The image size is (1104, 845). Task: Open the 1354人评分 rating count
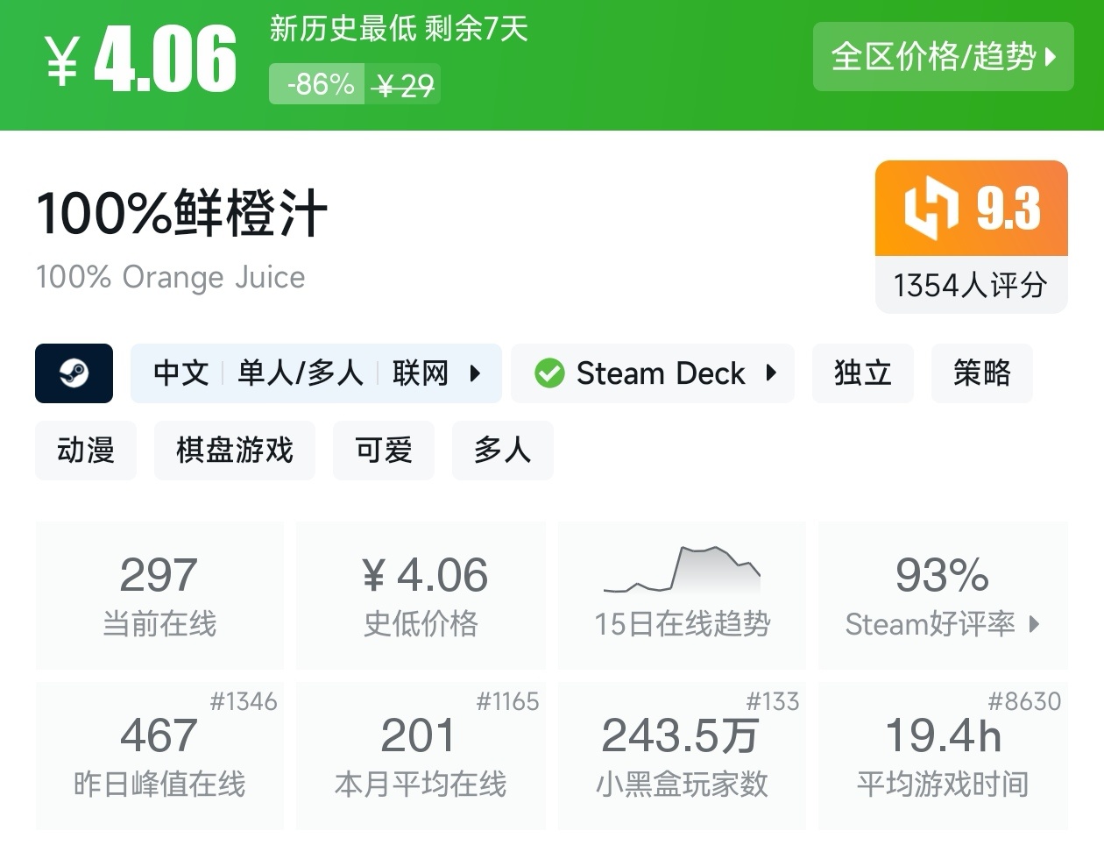pyautogui.click(x=971, y=285)
